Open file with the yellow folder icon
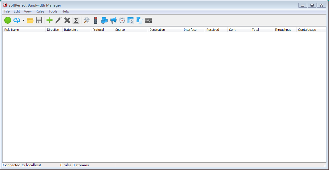Screen dimensions: 329x170 tap(30, 20)
